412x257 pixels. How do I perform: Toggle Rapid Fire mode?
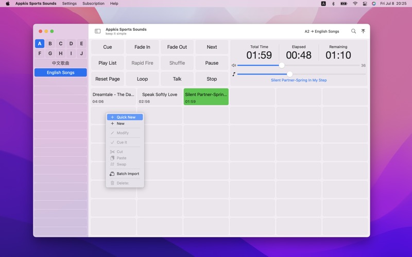point(142,63)
